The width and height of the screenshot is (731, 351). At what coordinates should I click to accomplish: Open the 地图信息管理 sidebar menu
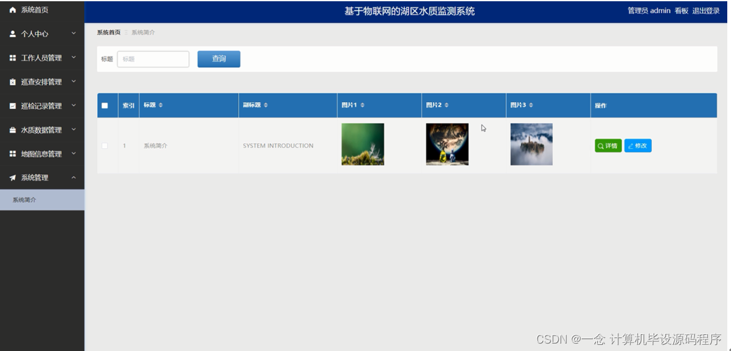[x=42, y=154]
